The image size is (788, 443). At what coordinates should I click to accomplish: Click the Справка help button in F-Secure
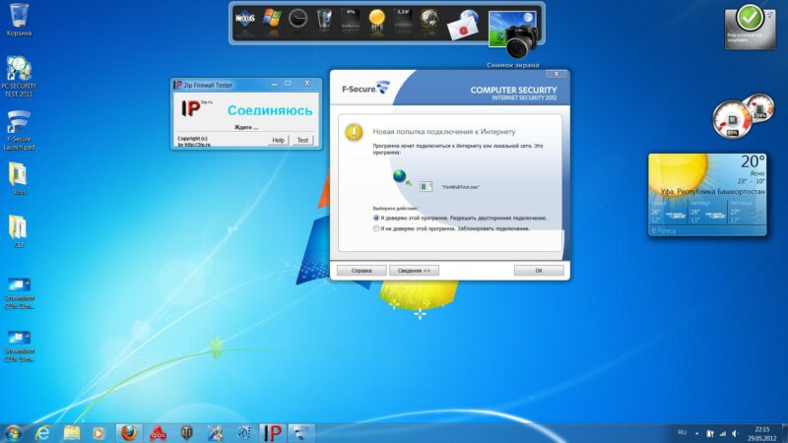pos(361,270)
